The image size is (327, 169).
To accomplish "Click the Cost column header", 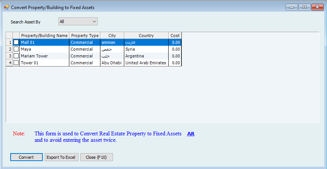I will point(175,36).
